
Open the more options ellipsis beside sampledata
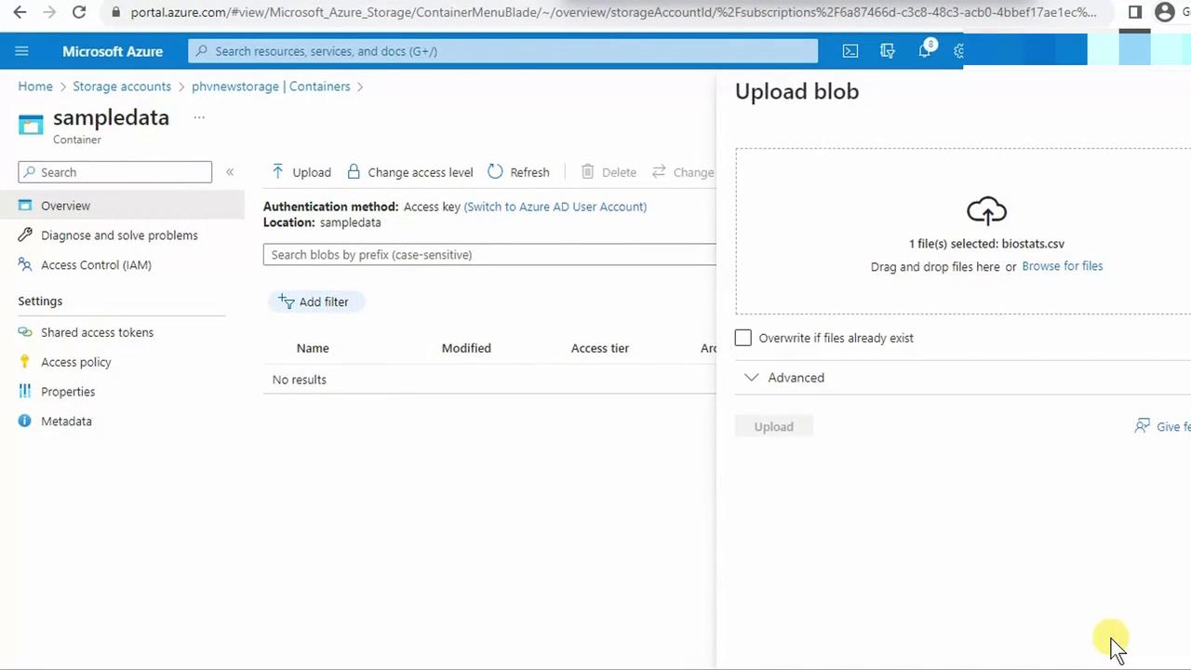point(199,117)
